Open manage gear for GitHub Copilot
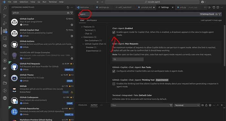 [72, 25]
